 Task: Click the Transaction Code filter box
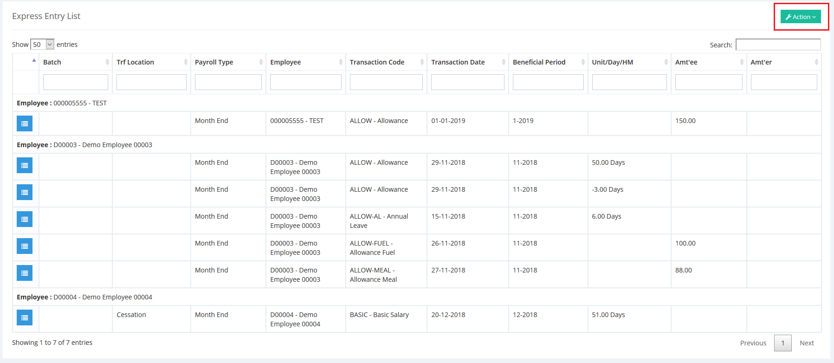pos(386,82)
